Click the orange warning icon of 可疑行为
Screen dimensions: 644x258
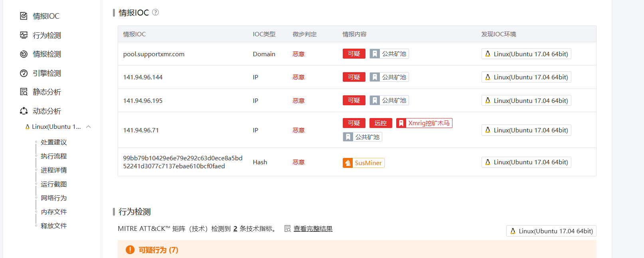pos(130,250)
